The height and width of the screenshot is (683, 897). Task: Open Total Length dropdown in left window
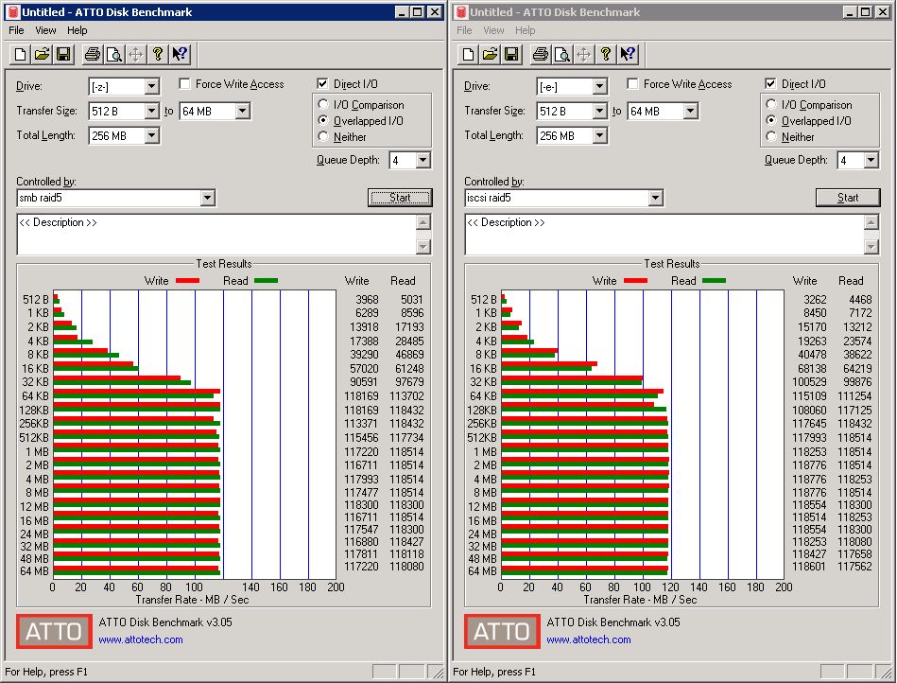pos(151,135)
